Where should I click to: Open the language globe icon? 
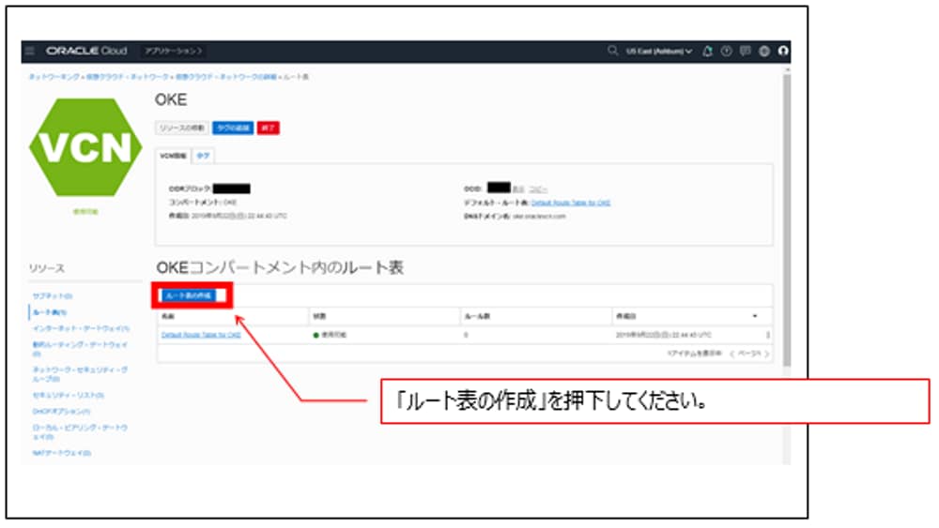tap(764, 51)
